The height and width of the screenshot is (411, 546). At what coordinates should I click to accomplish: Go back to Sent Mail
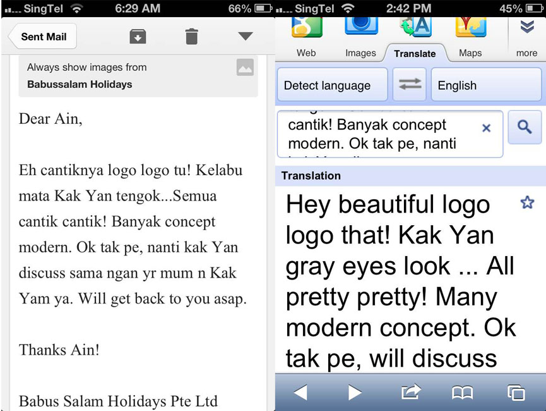click(42, 37)
